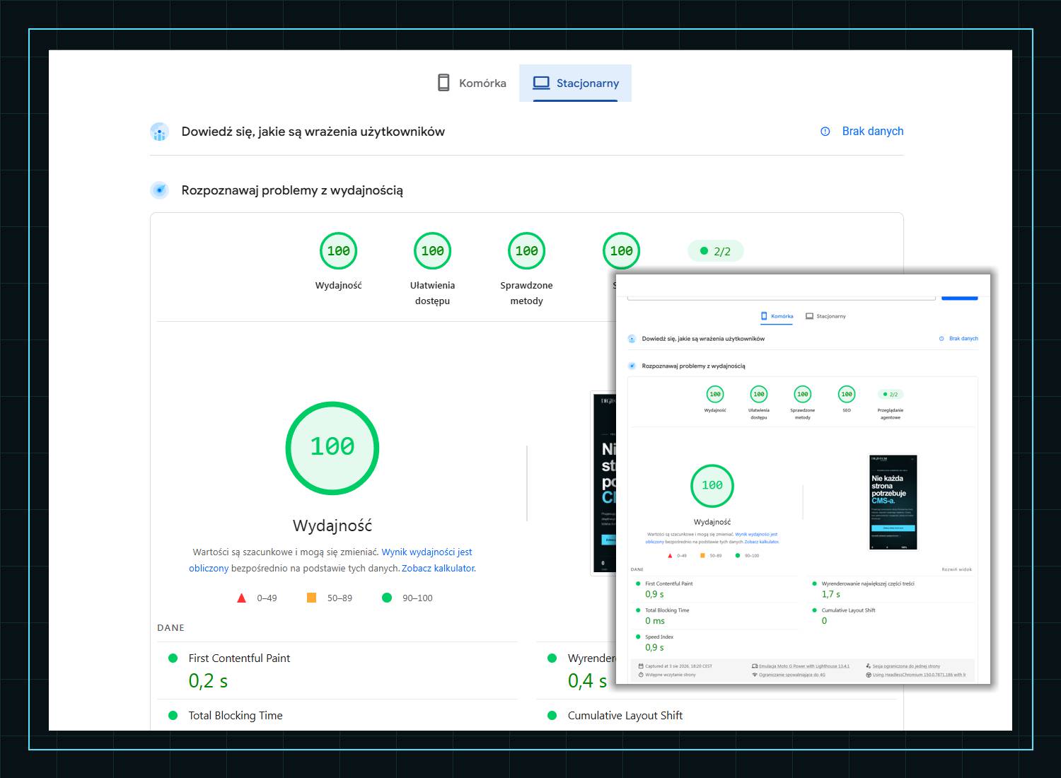Click laptop icon beside Stacjonarny in large report
This screenshot has width=1061, height=778.
click(x=541, y=83)
